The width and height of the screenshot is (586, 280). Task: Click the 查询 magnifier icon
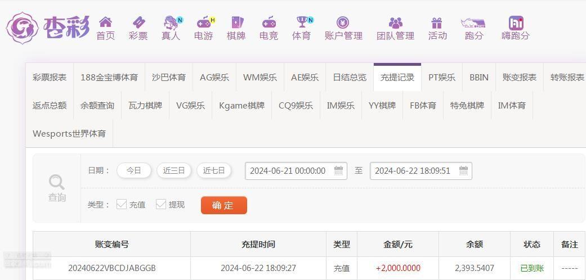pyautogui.click(x=57, y=183)
